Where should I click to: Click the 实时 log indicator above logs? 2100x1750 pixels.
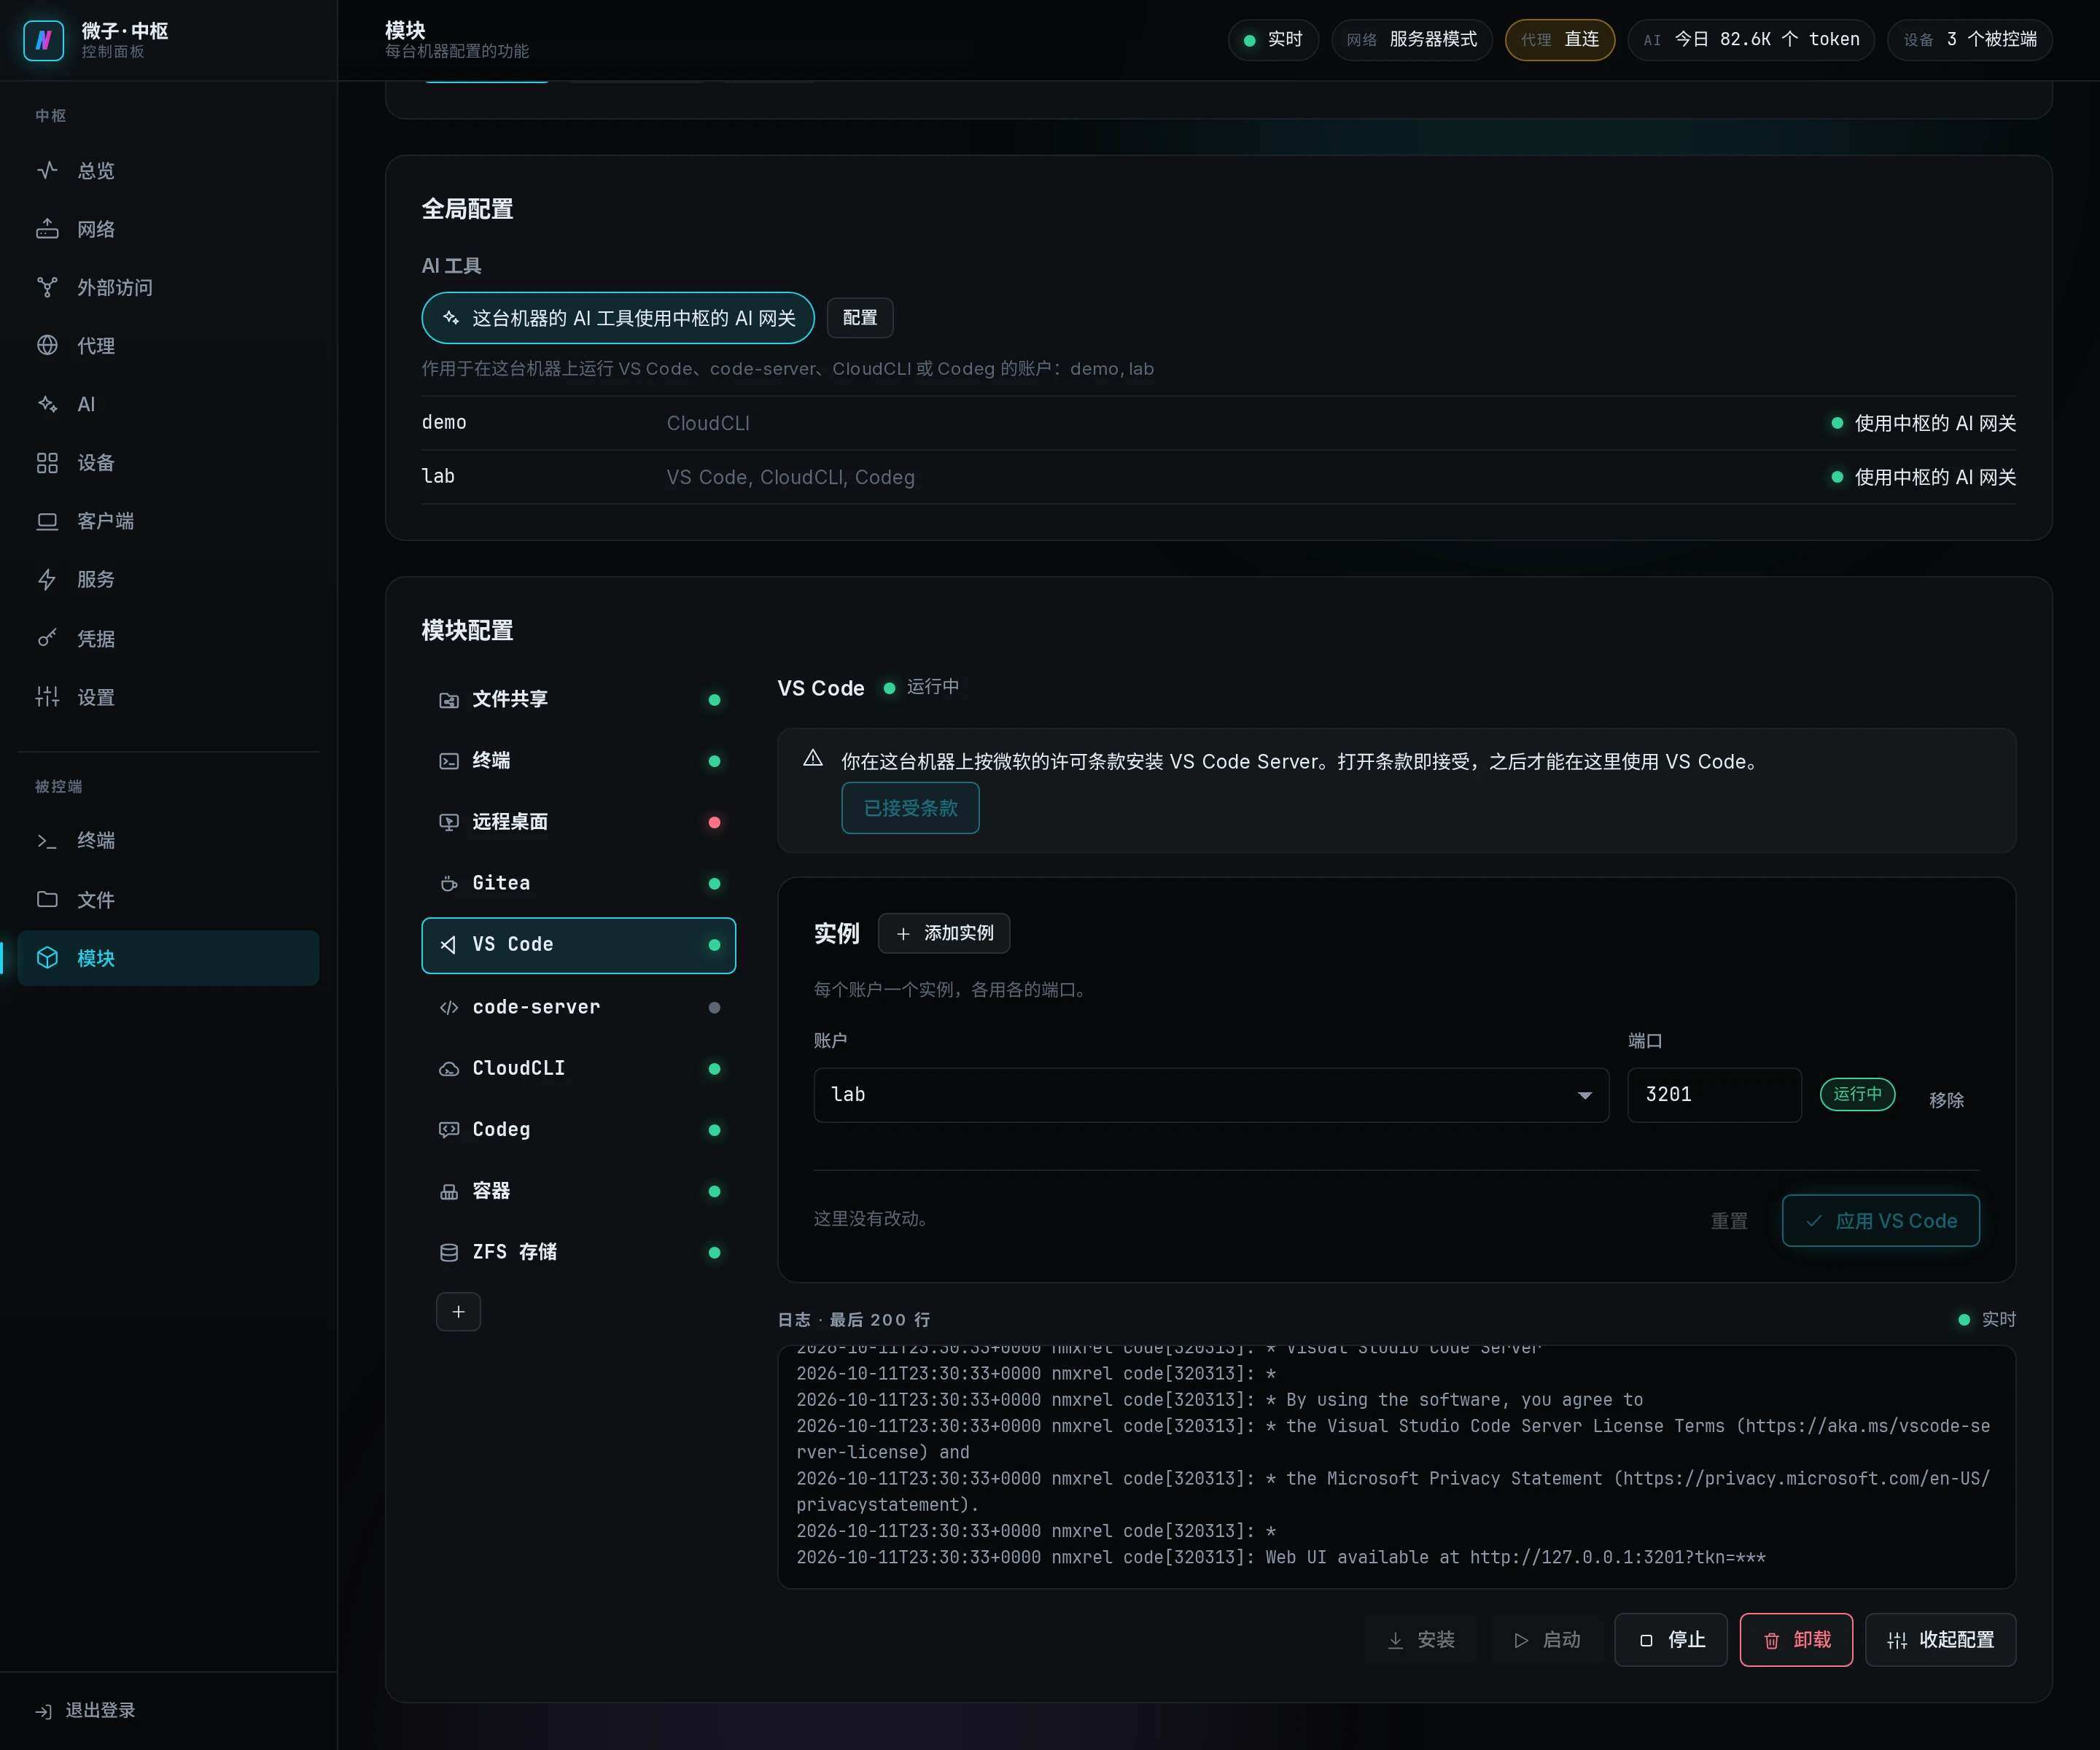1986,1319
